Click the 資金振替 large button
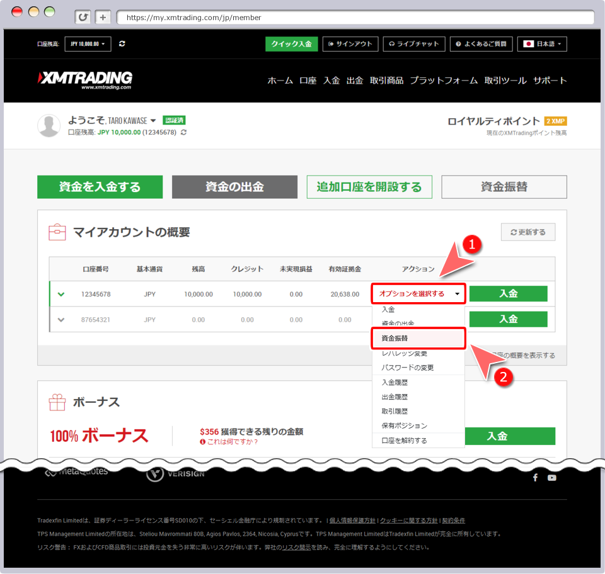This screenshot has height=574, width=605. pyautogui.click(x=504, y=187)
